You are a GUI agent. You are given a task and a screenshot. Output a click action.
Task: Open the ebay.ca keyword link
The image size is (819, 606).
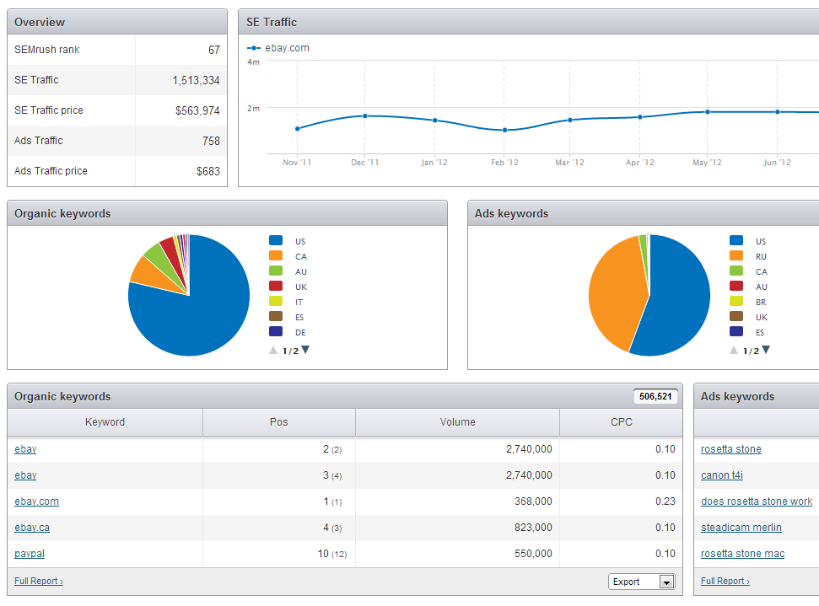pos(32,527)
